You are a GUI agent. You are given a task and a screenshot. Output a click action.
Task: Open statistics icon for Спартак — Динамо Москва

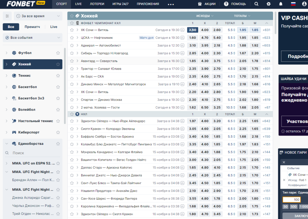pyautogui.click(x=183, y=100)
